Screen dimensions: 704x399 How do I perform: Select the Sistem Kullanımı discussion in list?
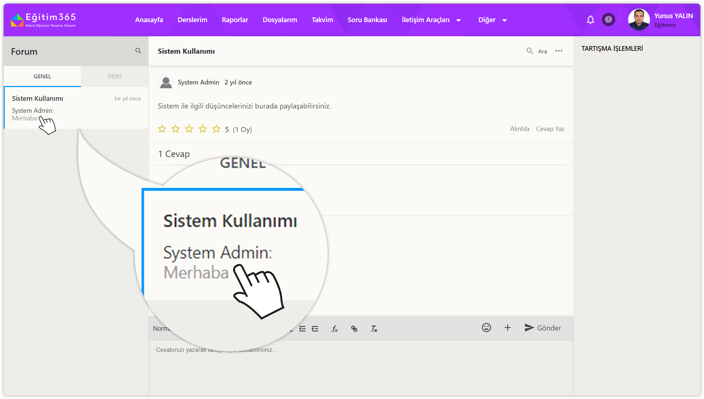(x=76, y=108)
